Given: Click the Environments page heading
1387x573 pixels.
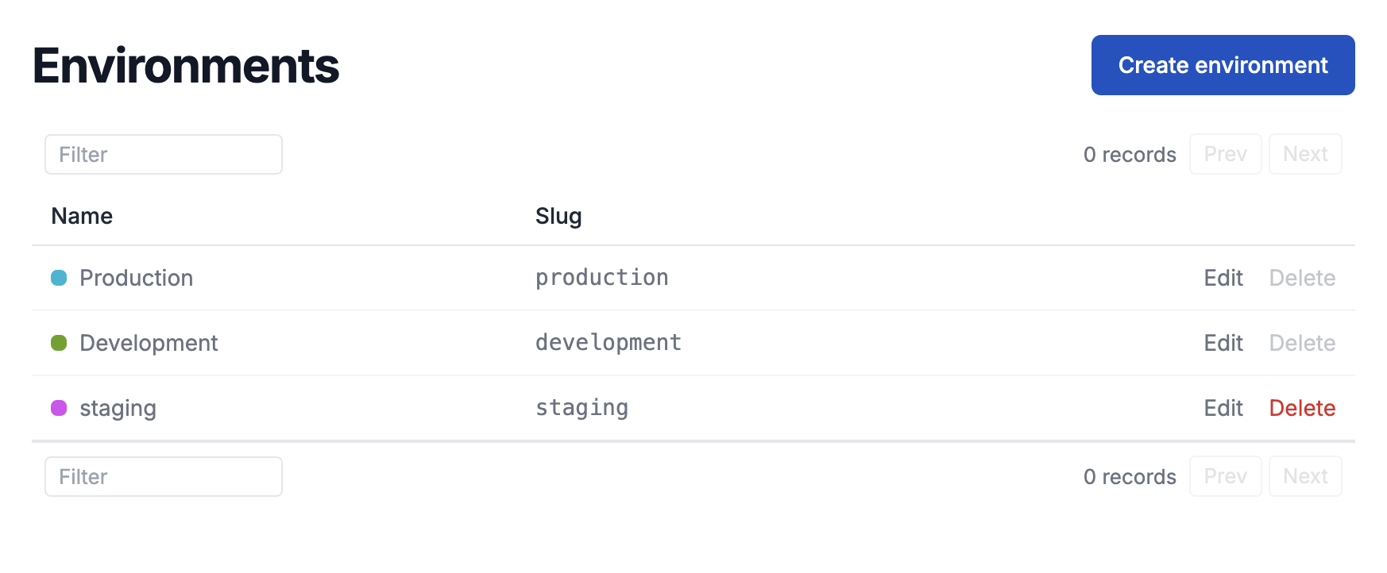Looking at the screenshot, I should 186,67.
